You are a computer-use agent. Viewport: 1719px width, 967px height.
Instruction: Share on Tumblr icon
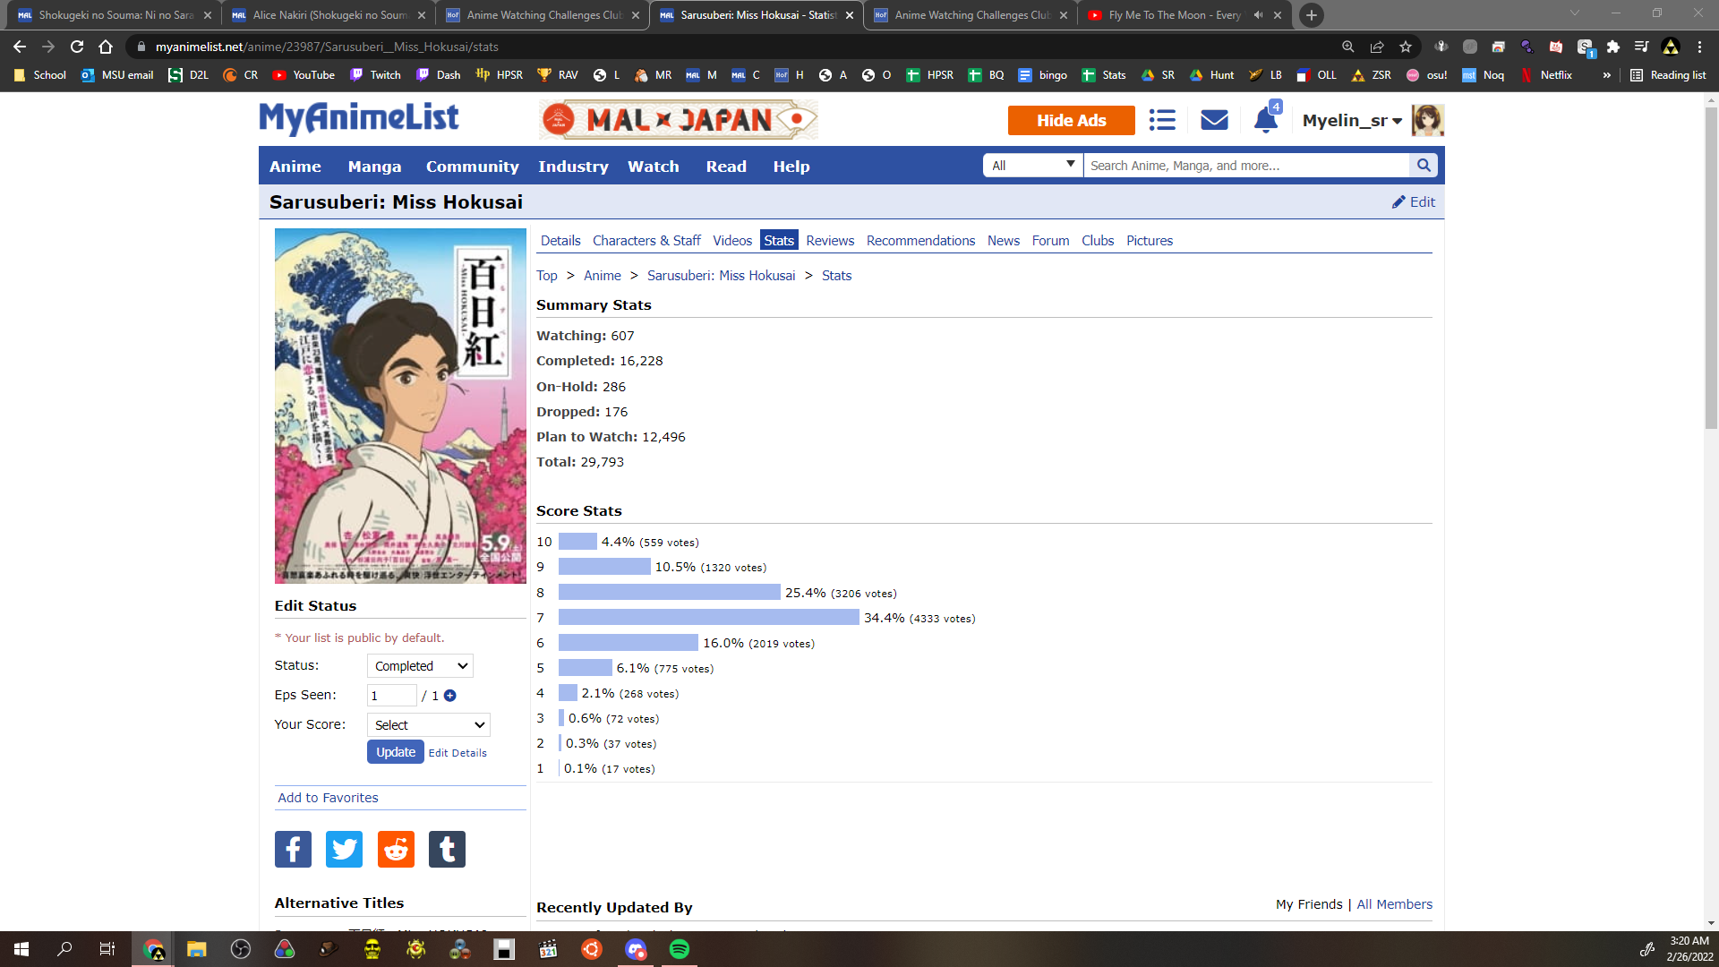coord(447,849)
